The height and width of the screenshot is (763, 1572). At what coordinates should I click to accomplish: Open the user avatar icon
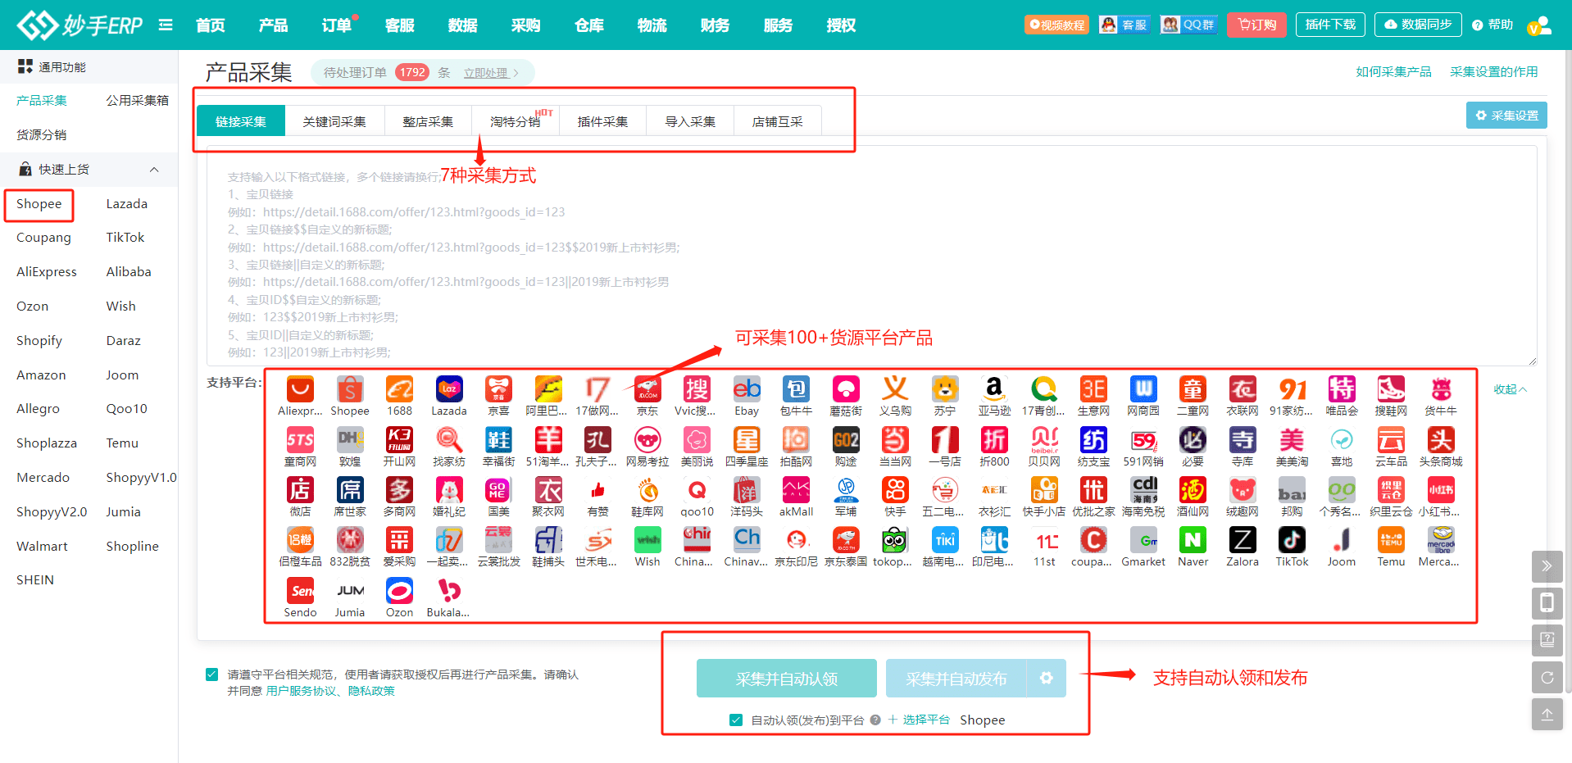1539,25
